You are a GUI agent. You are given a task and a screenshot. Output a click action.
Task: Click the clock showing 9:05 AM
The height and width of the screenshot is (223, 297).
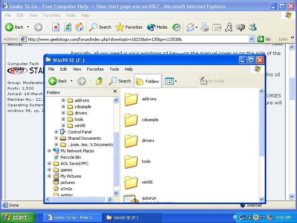click(x=283, y=217)
